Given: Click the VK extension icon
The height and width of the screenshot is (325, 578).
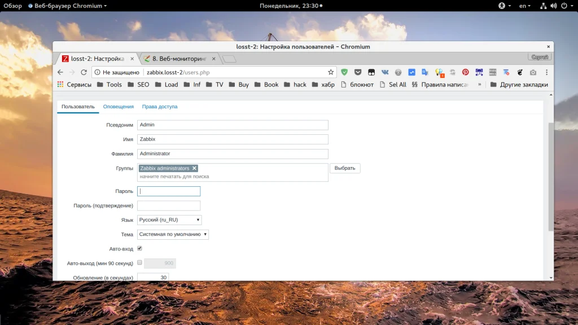Looking at the screenshot, I should click(385, 72).
